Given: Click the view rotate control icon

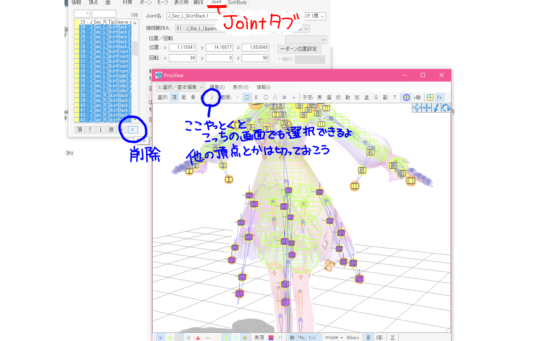Looking at the screenshot, I should [446, 108].
